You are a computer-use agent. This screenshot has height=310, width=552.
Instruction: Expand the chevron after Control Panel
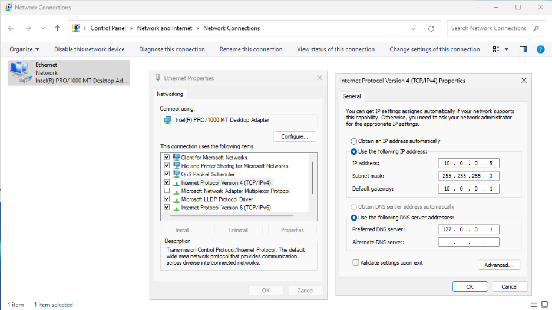[131, 28]
